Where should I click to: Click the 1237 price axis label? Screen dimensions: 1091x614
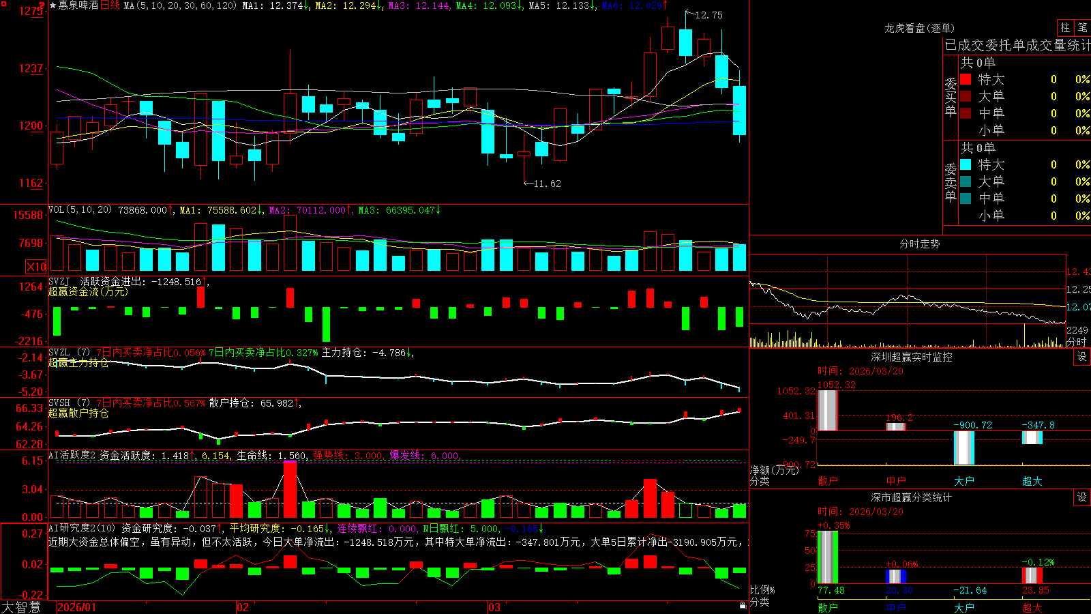click(31, 68)
